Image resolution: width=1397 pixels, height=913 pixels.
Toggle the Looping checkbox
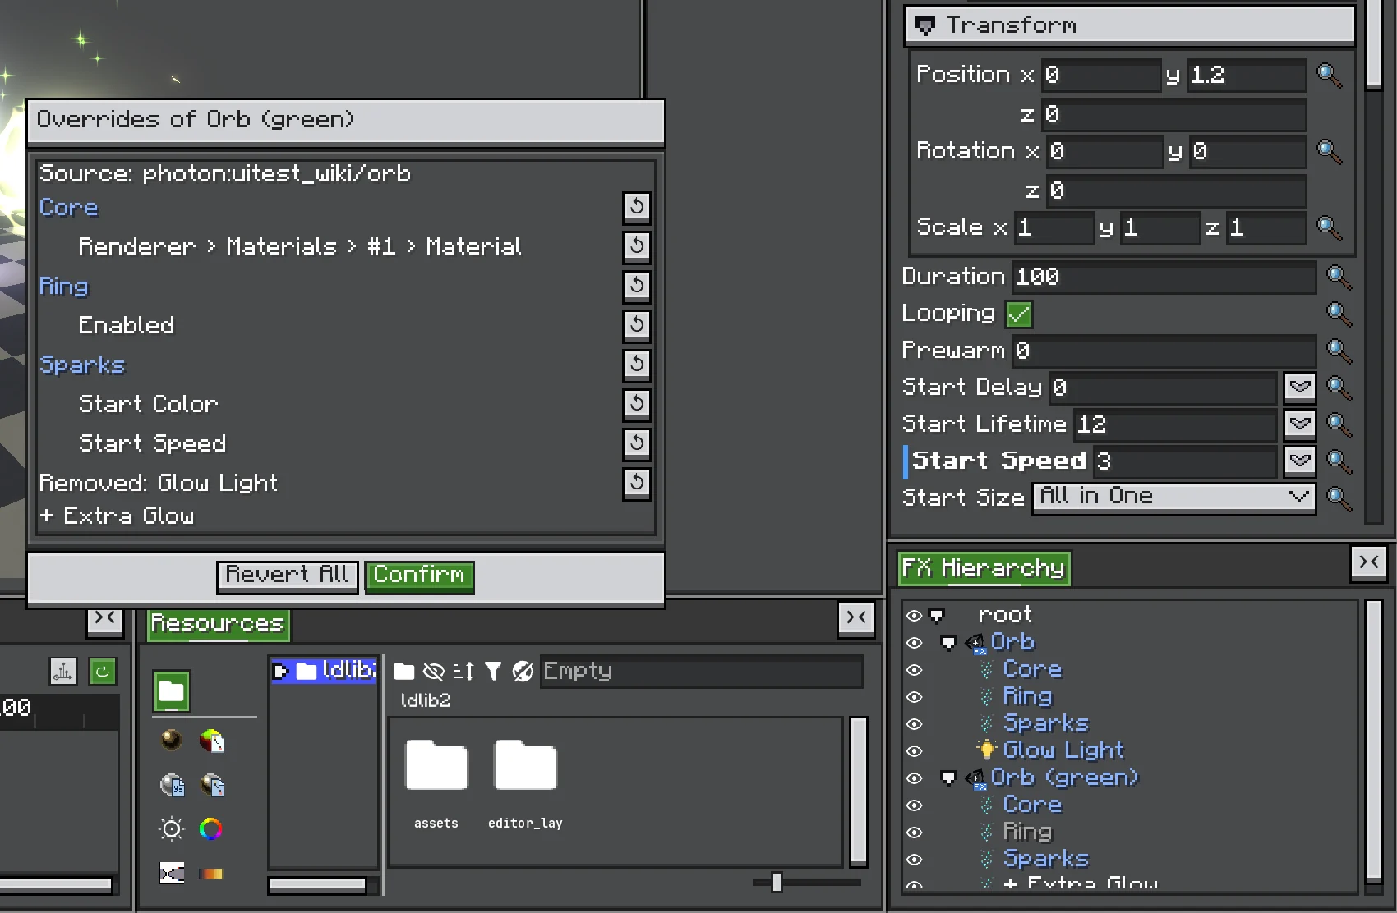tap(1019, 314)
